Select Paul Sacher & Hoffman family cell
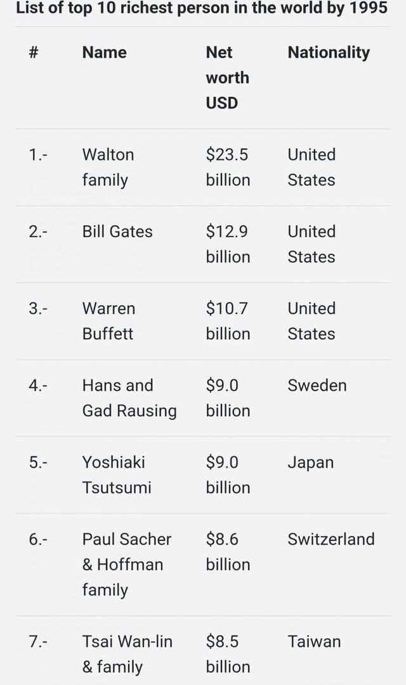Viewport: 406px width, 685px height. pyautogui.click(x=126, y=564)
